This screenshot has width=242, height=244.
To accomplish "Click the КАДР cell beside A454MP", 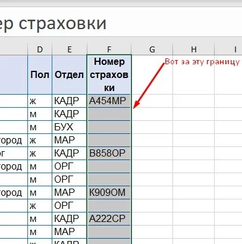I will 70,101.
